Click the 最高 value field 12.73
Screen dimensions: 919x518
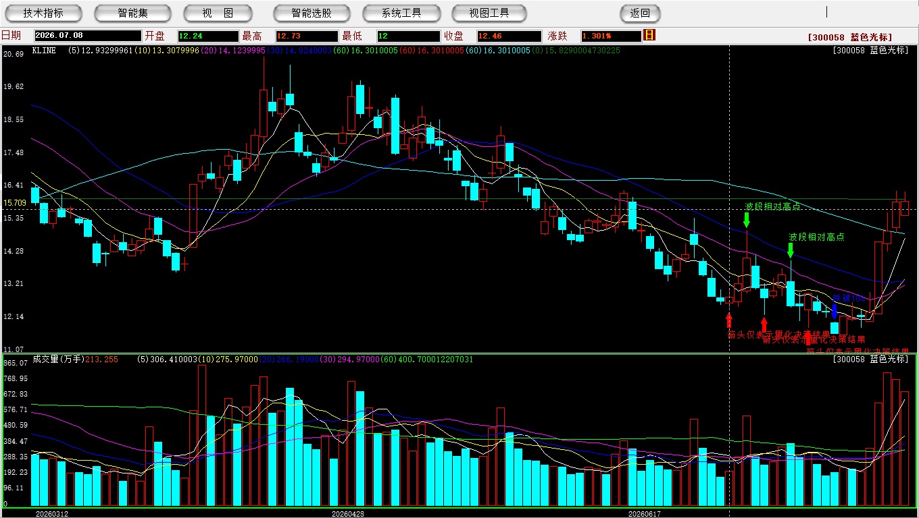pos(306,36)
